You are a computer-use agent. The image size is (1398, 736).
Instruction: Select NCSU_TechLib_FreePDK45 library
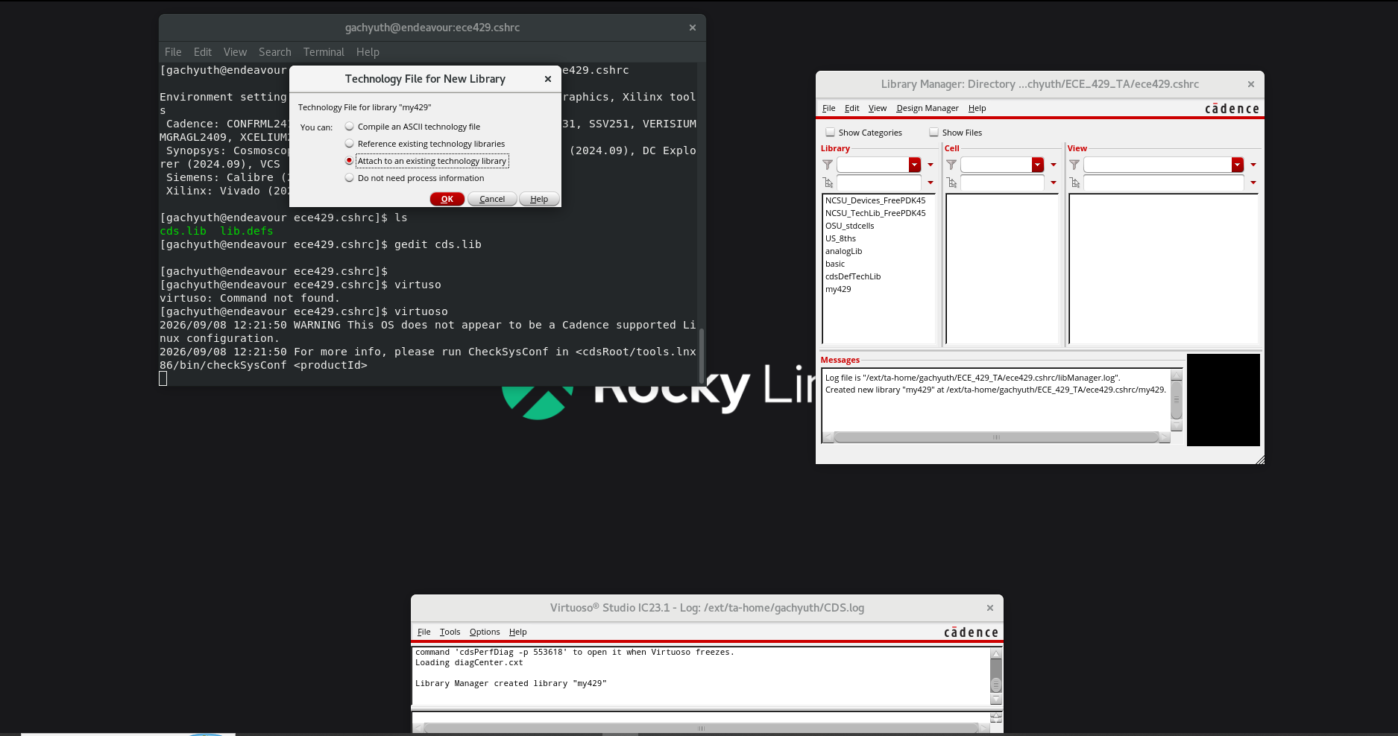875,213
